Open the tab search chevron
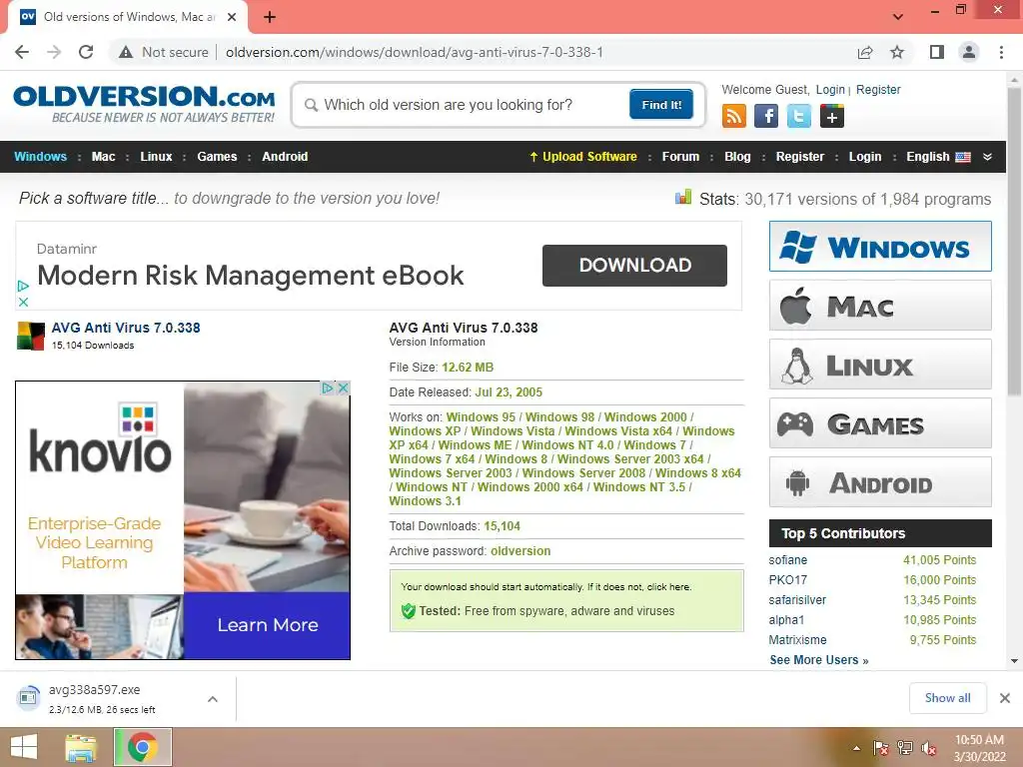Screen dimensions: 1023x767 pos(898,17)
